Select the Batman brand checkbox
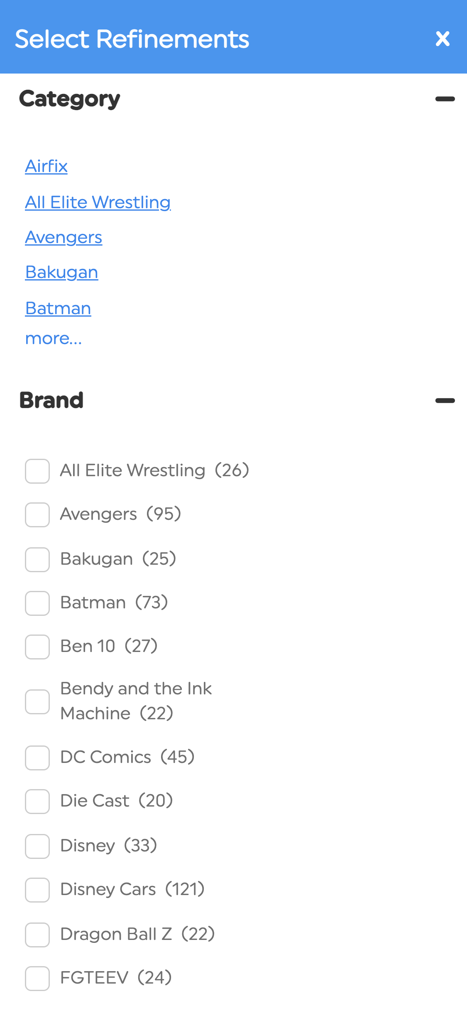Image resolution: width=467 pixels, height=1011 pixels. point(37,603)
